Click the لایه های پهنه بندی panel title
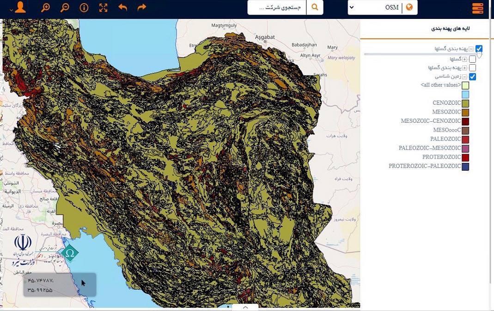Viewport: 494px width, 311px height. point(450,28)
